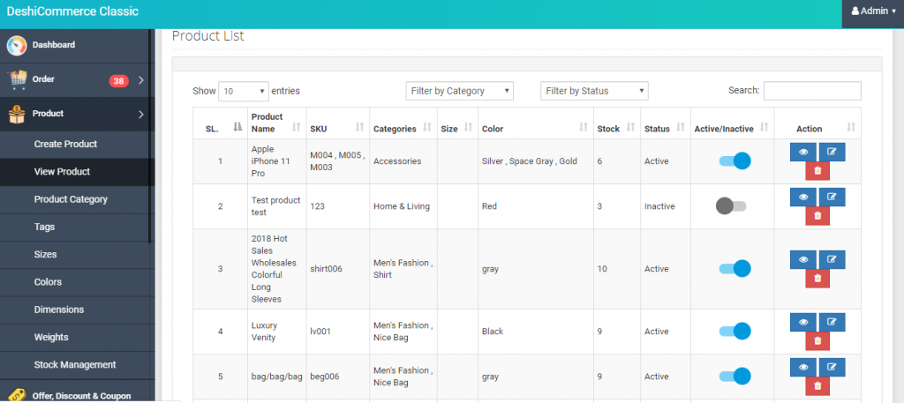
Task: Edit the bag/bag/bag product
Action: 832,368
